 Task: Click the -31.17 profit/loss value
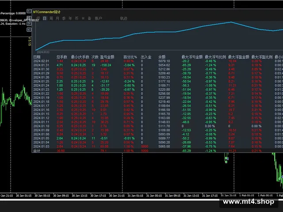coord(105,85)
